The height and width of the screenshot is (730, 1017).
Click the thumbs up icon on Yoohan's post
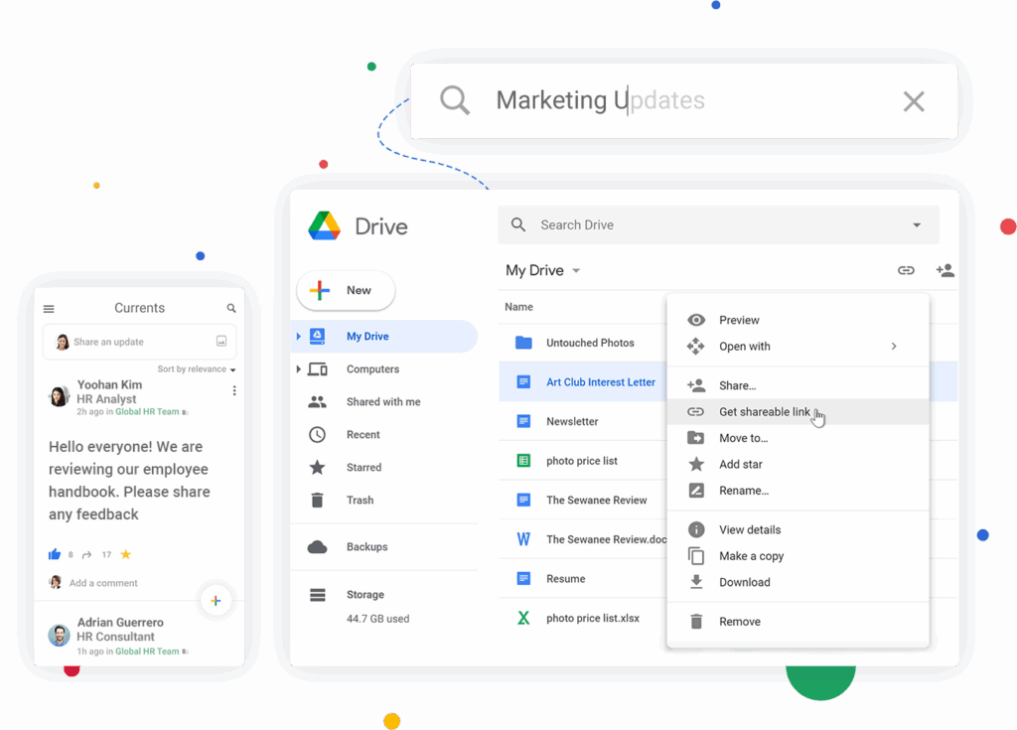pyautogui.click(x=55, y=554)
